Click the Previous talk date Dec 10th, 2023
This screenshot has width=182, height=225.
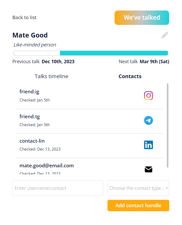click(x=58, y=62)
